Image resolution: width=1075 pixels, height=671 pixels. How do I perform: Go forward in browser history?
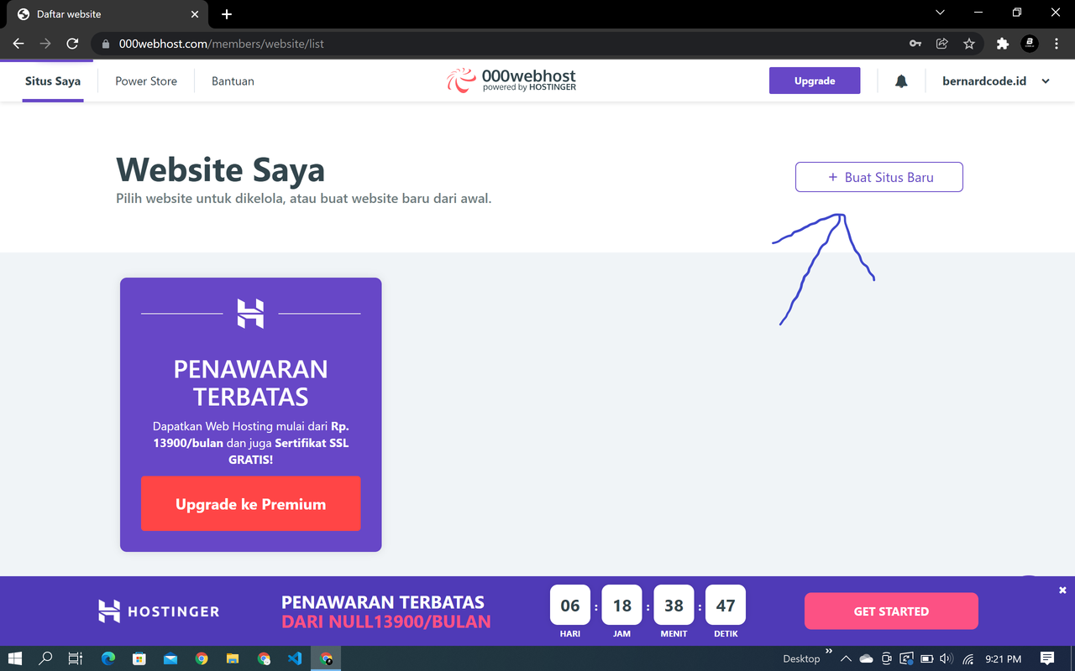45,44
